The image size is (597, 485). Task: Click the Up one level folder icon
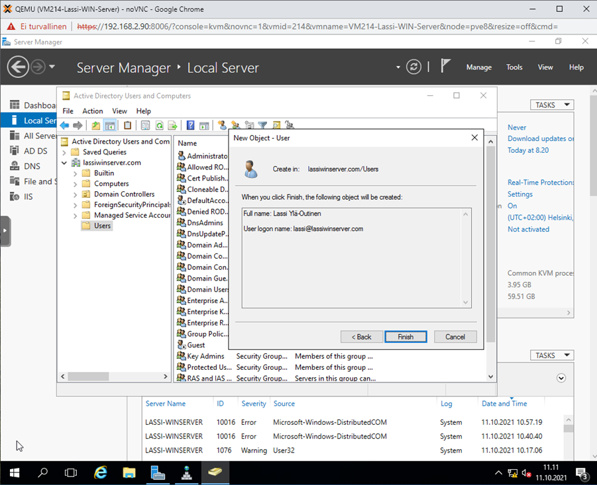point(95,125)
